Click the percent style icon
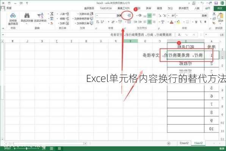This screenshot has height=151, width=226. pyautogui.click(x=113, y=22)
